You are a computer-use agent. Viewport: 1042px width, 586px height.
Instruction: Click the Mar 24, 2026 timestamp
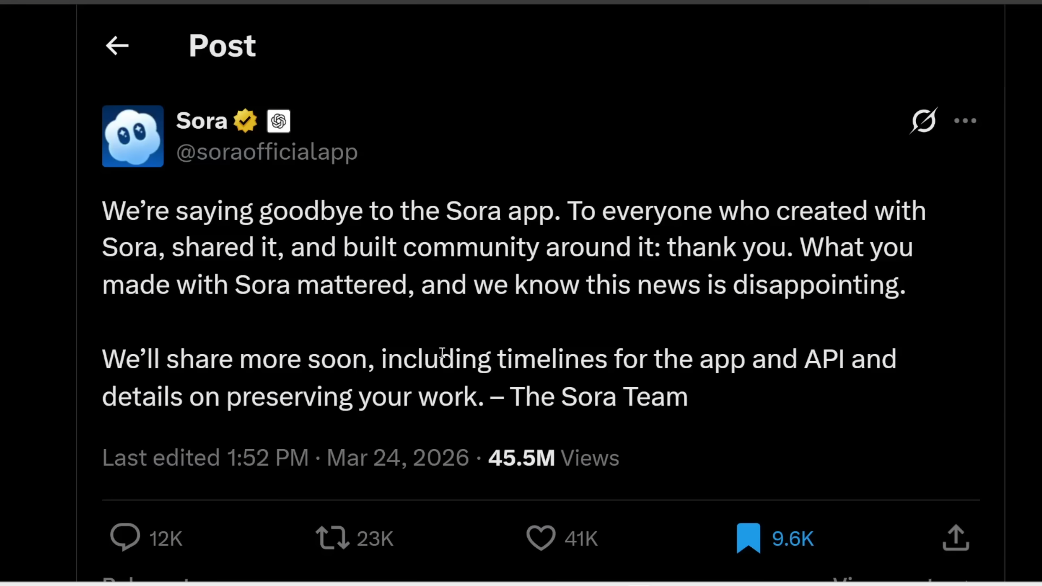(x=397, y=458)
